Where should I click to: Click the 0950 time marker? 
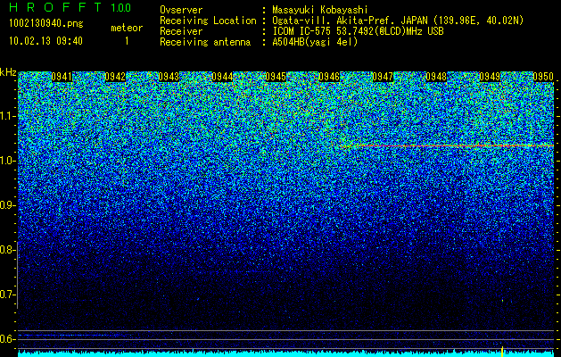[543, 77]
